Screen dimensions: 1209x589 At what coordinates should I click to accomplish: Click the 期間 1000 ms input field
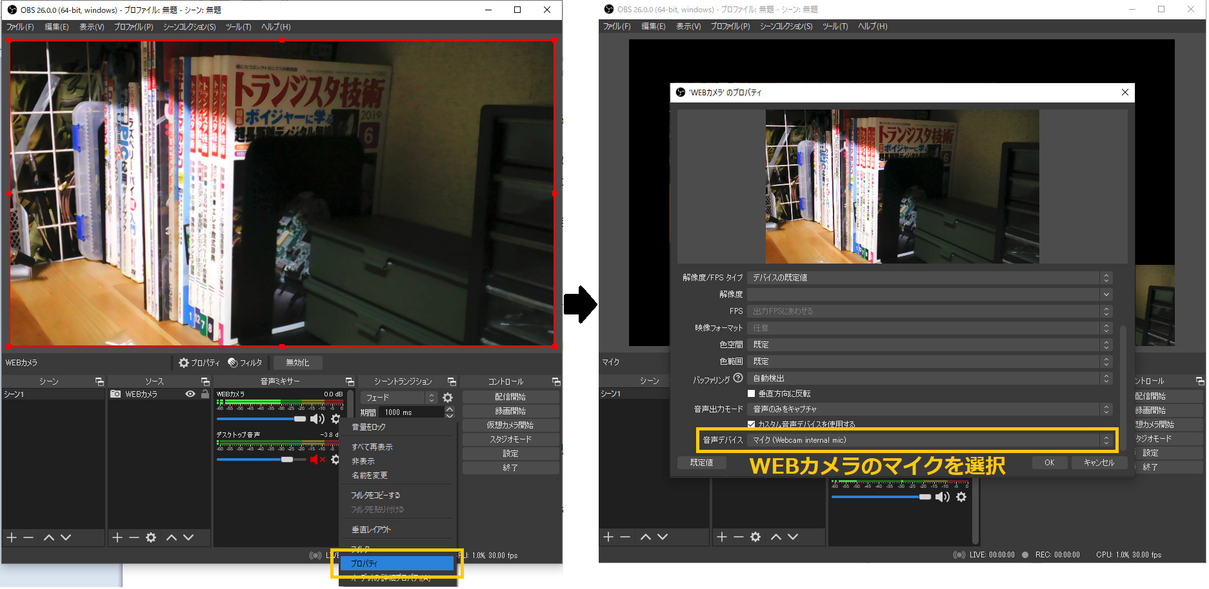coord(412,412)
